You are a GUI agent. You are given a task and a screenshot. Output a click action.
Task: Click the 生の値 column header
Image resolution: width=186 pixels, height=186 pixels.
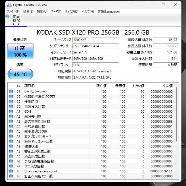160,86
